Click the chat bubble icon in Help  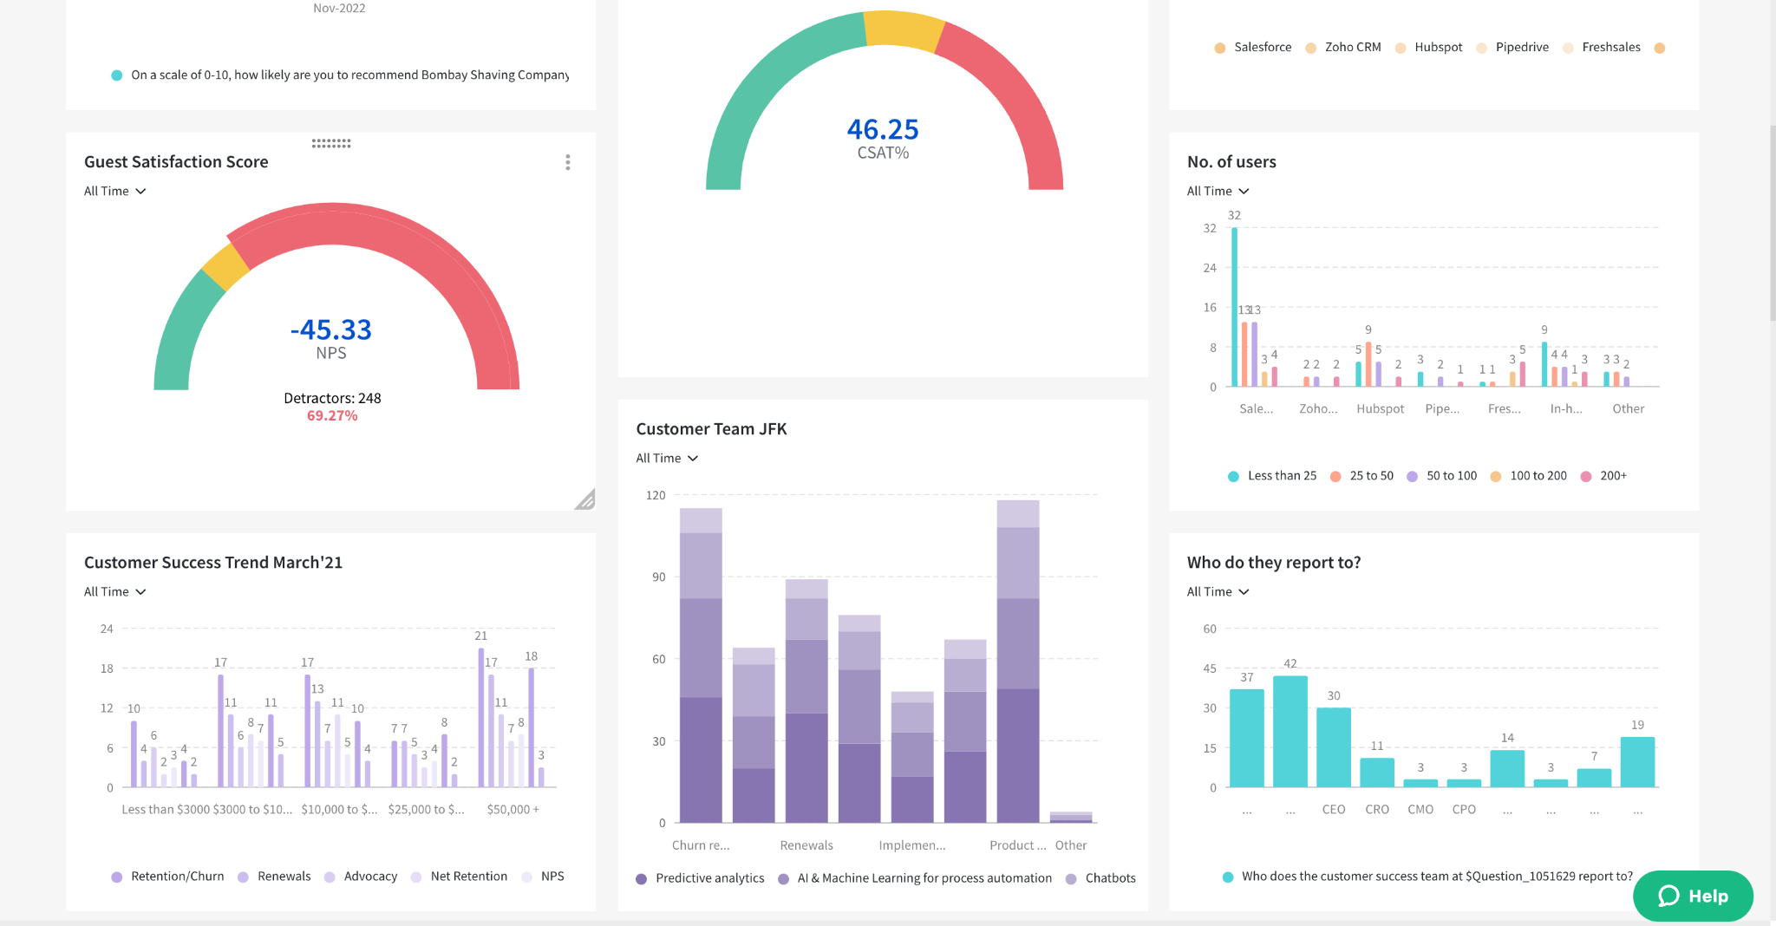pos(1668,896)
